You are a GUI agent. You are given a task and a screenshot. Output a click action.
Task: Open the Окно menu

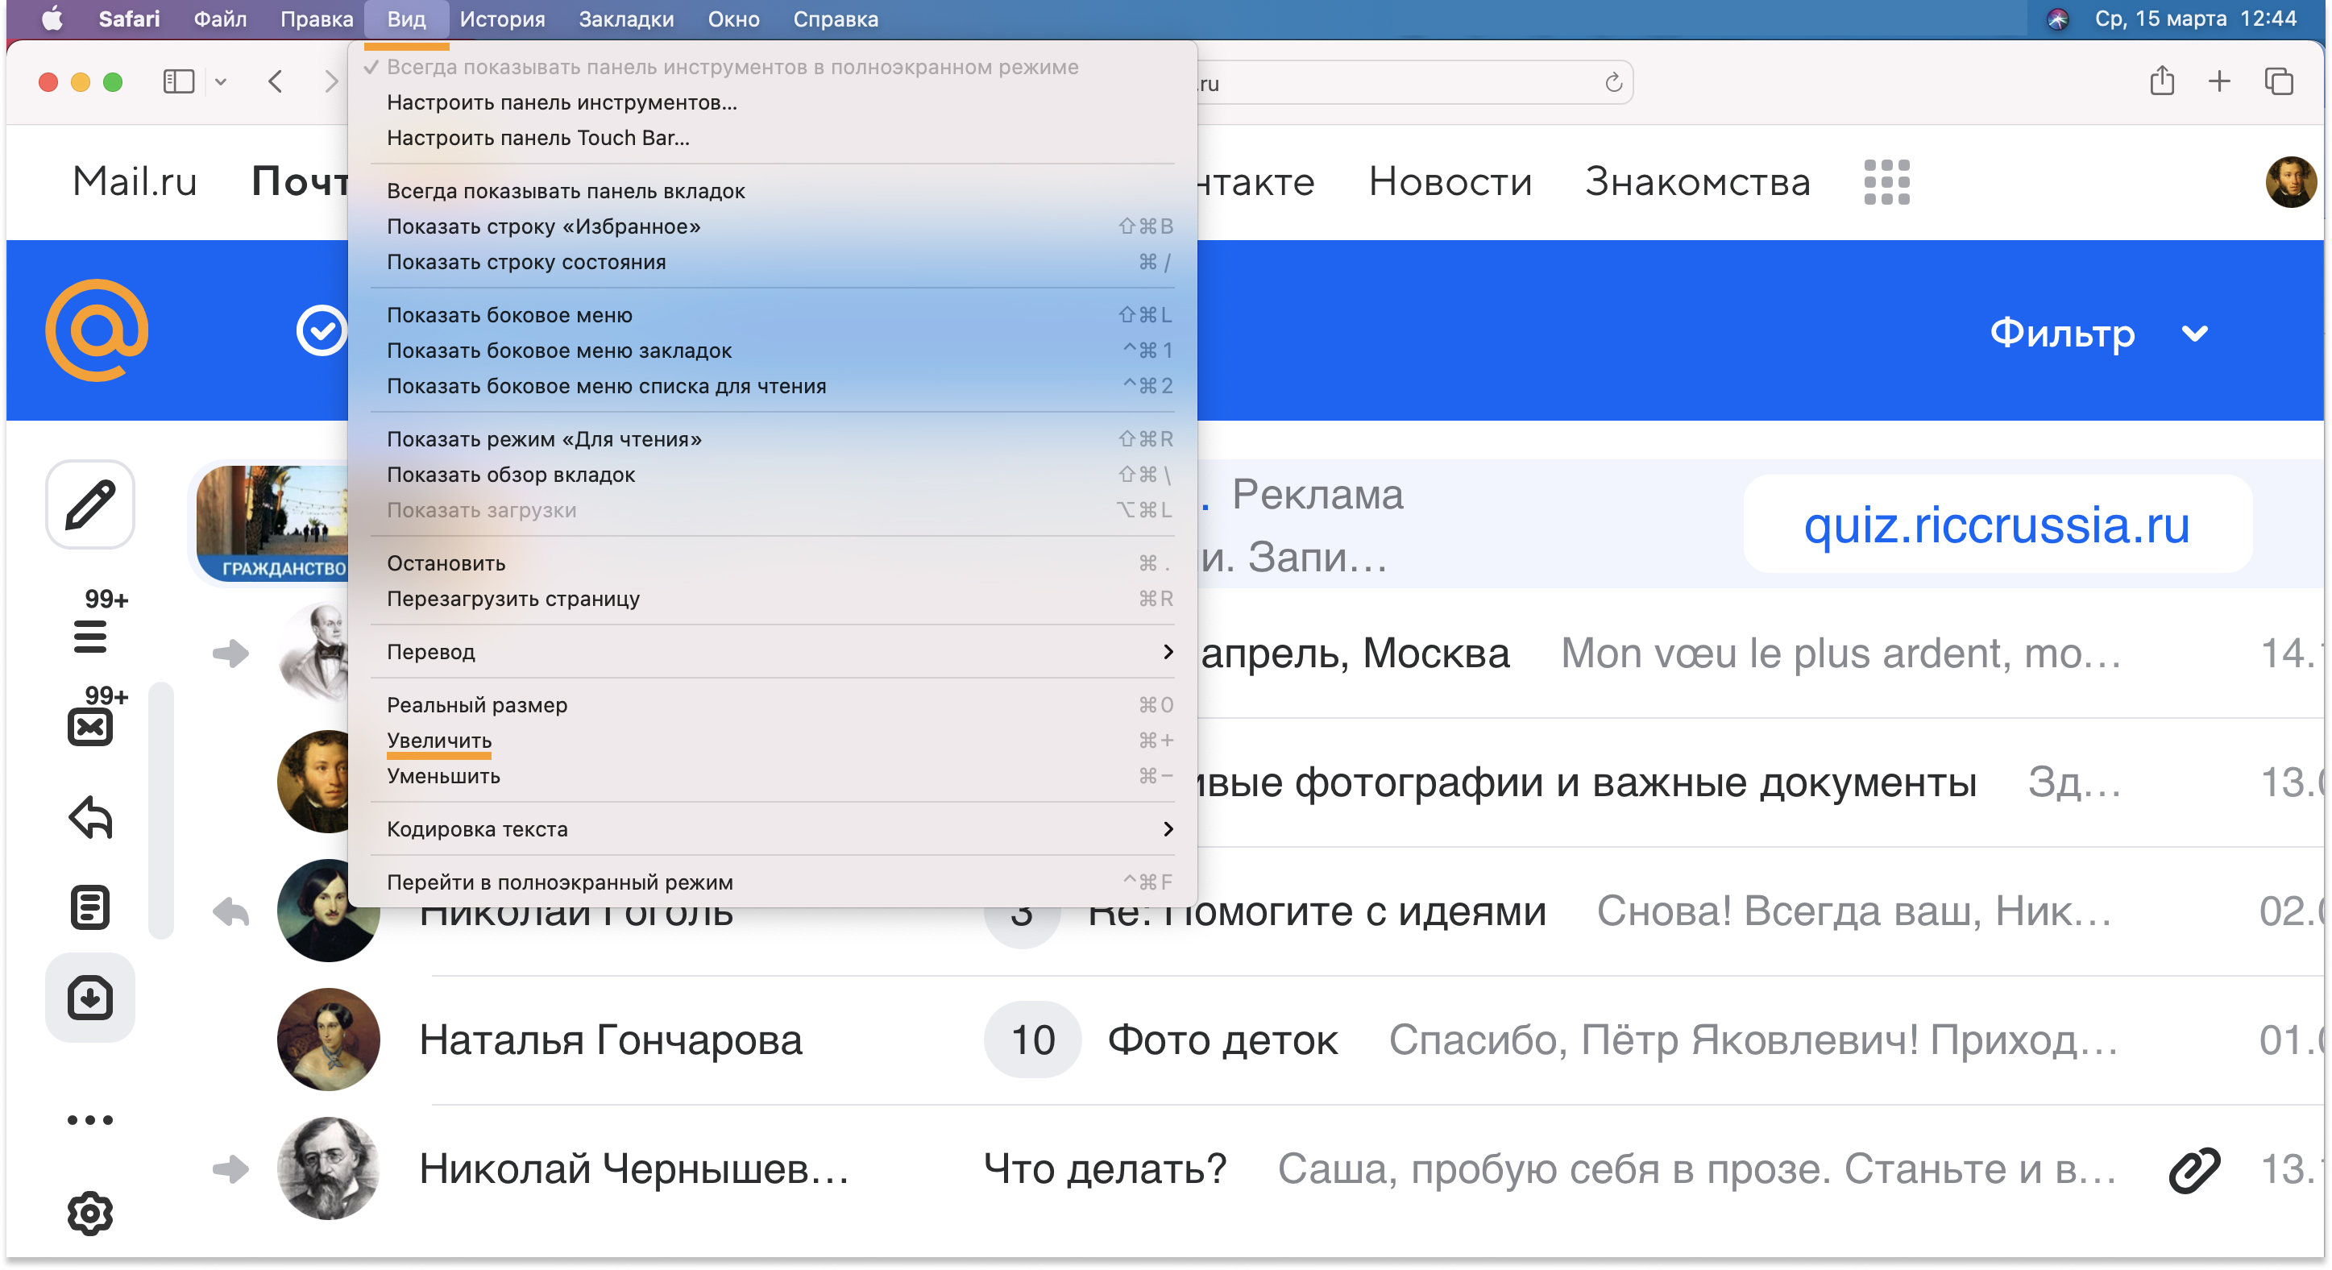click(x=733, y=19)
